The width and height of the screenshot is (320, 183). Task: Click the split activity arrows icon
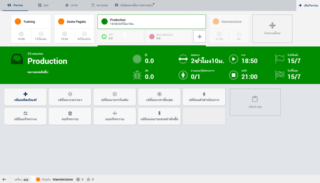click(x=115, y=113)
